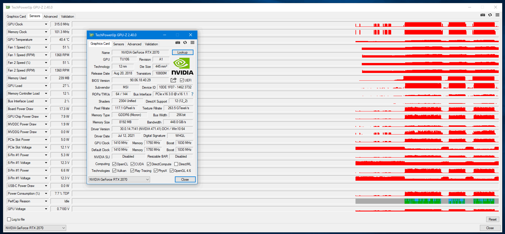Click the Fan 2 Speed (RPM) value 1360 RPM

[x=60, y=70]
